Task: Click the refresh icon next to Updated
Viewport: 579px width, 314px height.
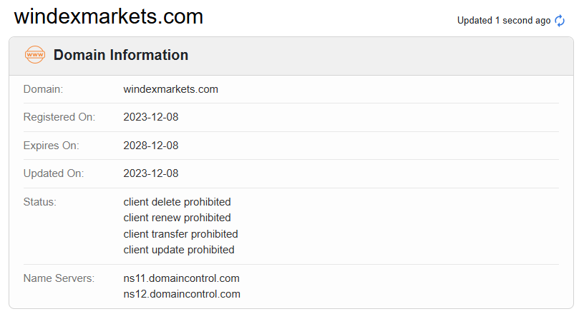Action: (x=560, y=21)
